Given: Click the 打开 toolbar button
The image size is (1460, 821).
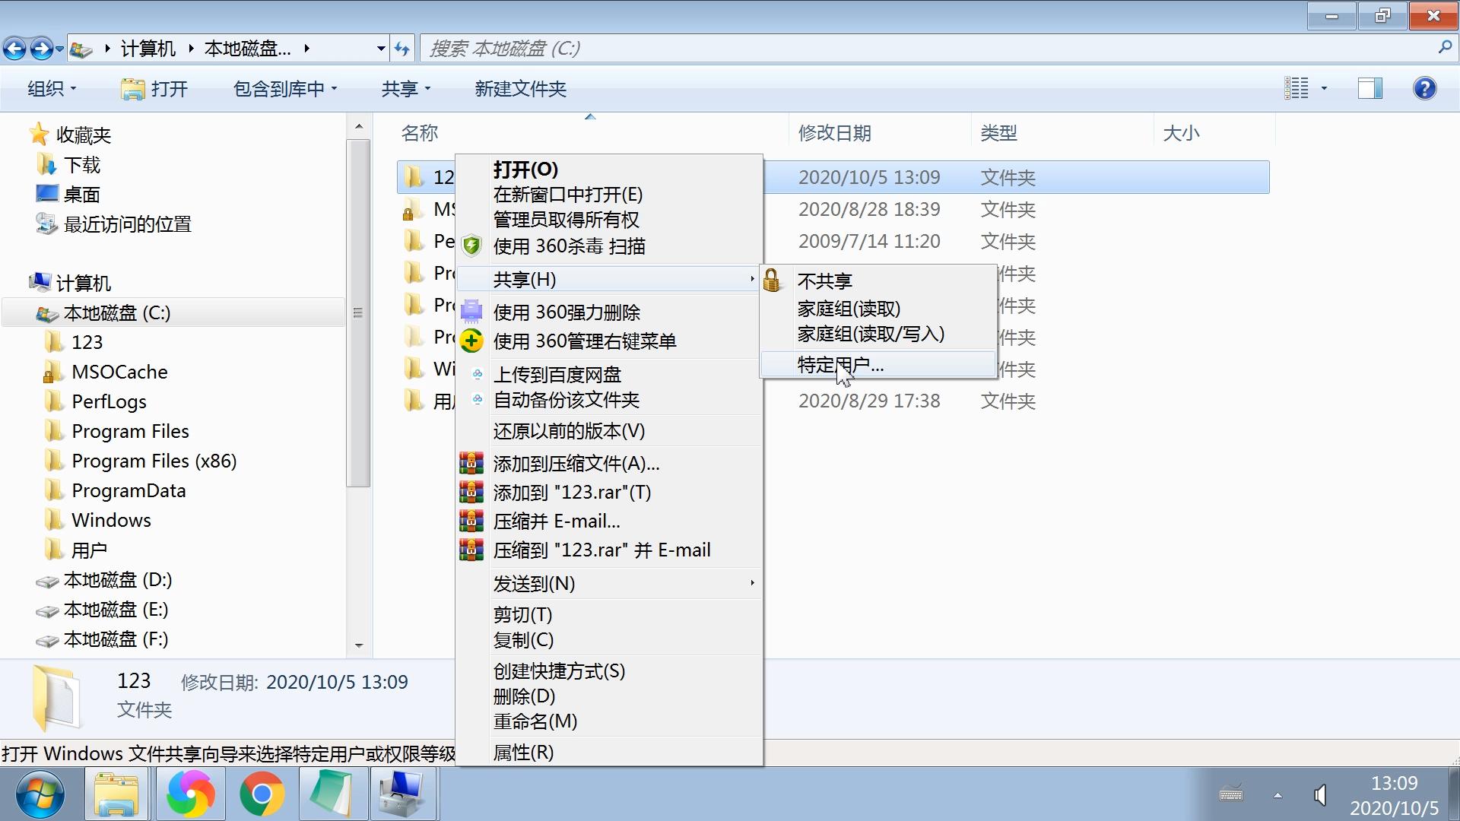Looking at the screenshot, I should coord(155,88).
